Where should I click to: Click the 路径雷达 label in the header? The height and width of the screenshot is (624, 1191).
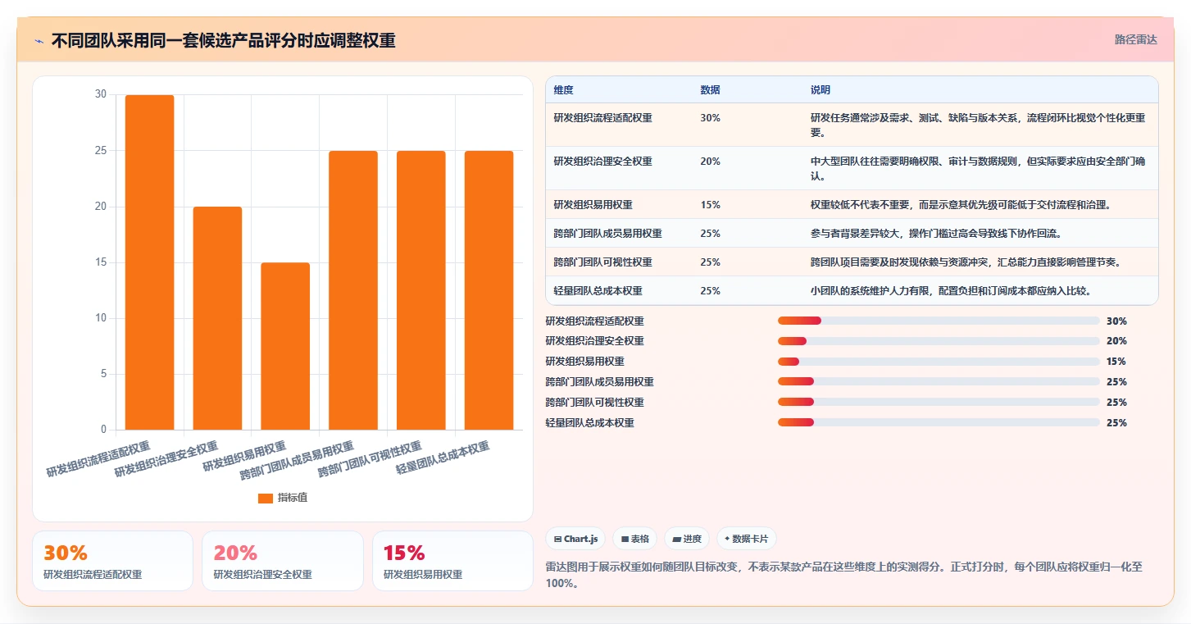(1136, 39)
